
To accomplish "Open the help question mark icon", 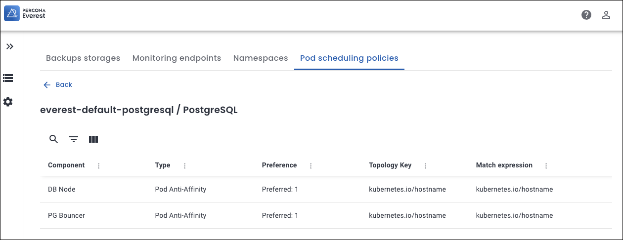I will click(x=586, y=15).
